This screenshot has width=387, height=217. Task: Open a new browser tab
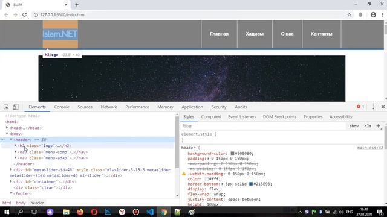[x=77, y=5]
